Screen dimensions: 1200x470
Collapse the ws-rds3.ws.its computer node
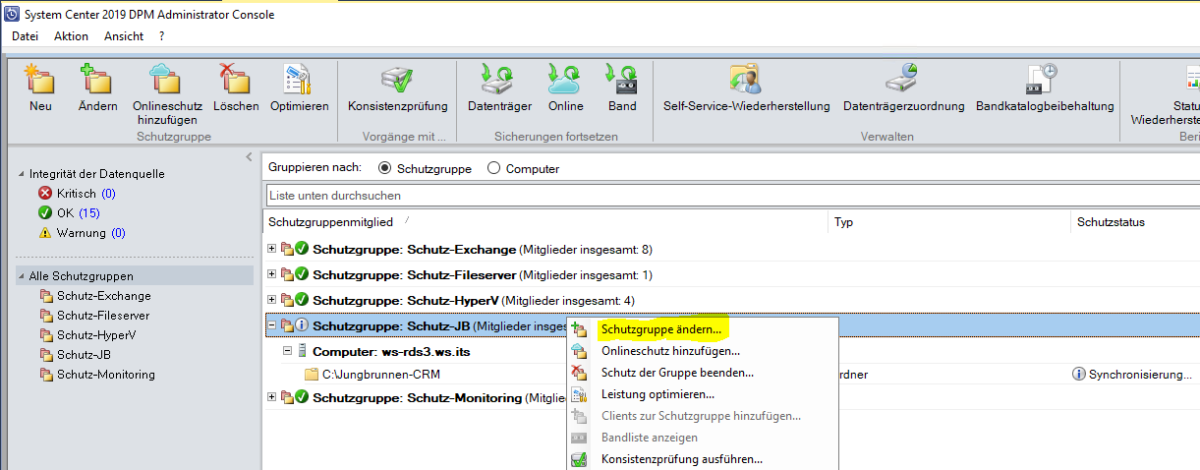click(288, 351)
